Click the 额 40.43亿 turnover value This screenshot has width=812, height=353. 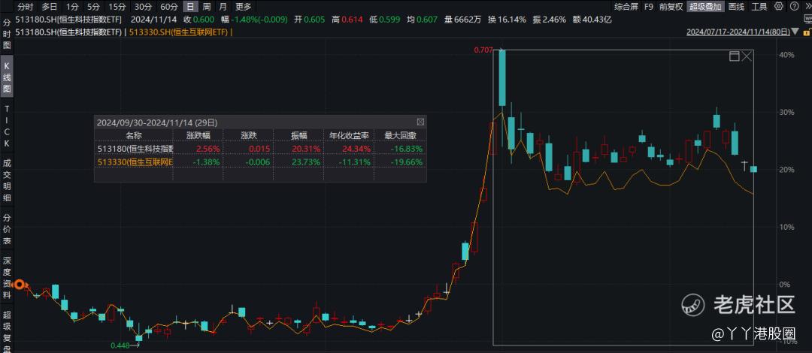593,20
